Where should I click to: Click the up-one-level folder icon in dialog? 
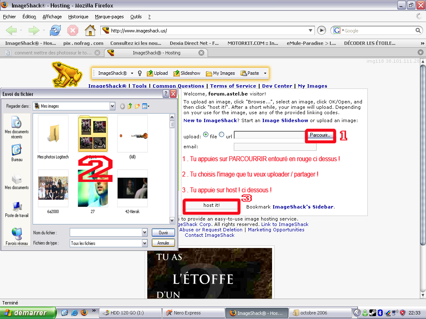click(130, 106)
